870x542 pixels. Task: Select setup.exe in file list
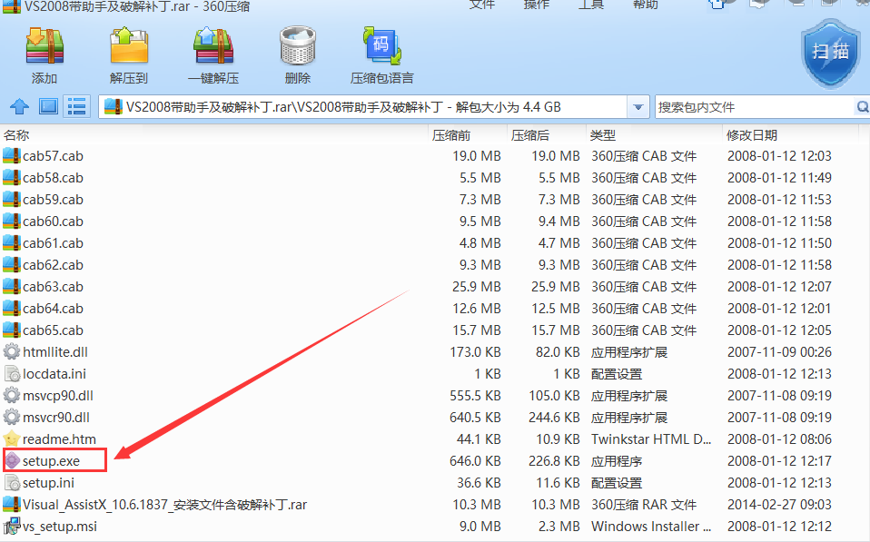tap(51, 461)
